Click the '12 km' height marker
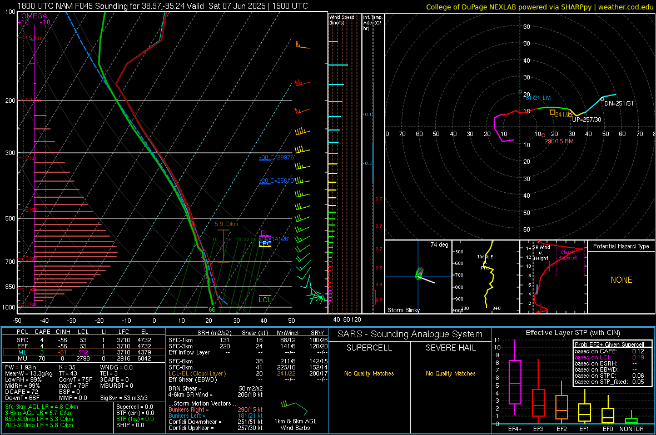The width and height of the screenshot is (656, 435). [33, 101]
